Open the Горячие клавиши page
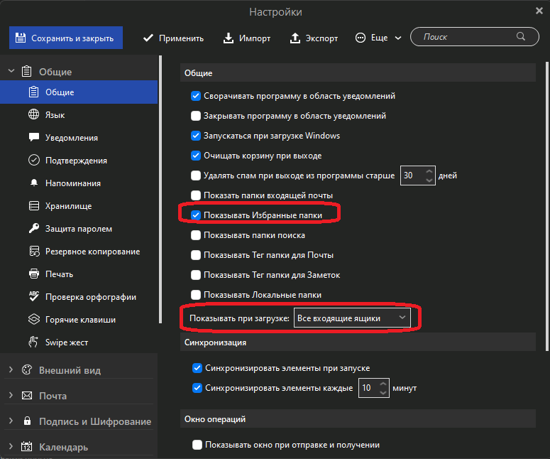The image size is (550, 459). click(x=80, y=320)
